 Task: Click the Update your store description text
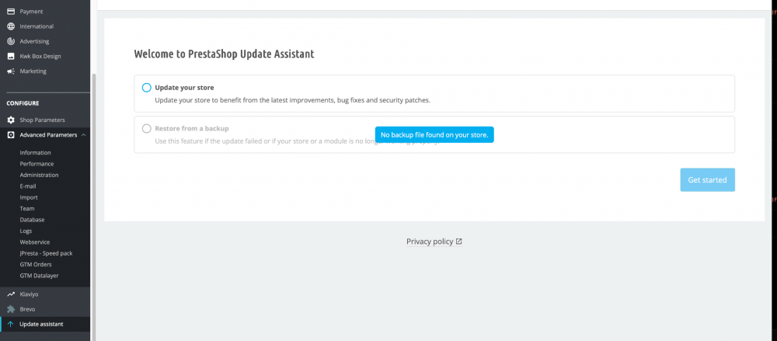(x=292, y=100)
